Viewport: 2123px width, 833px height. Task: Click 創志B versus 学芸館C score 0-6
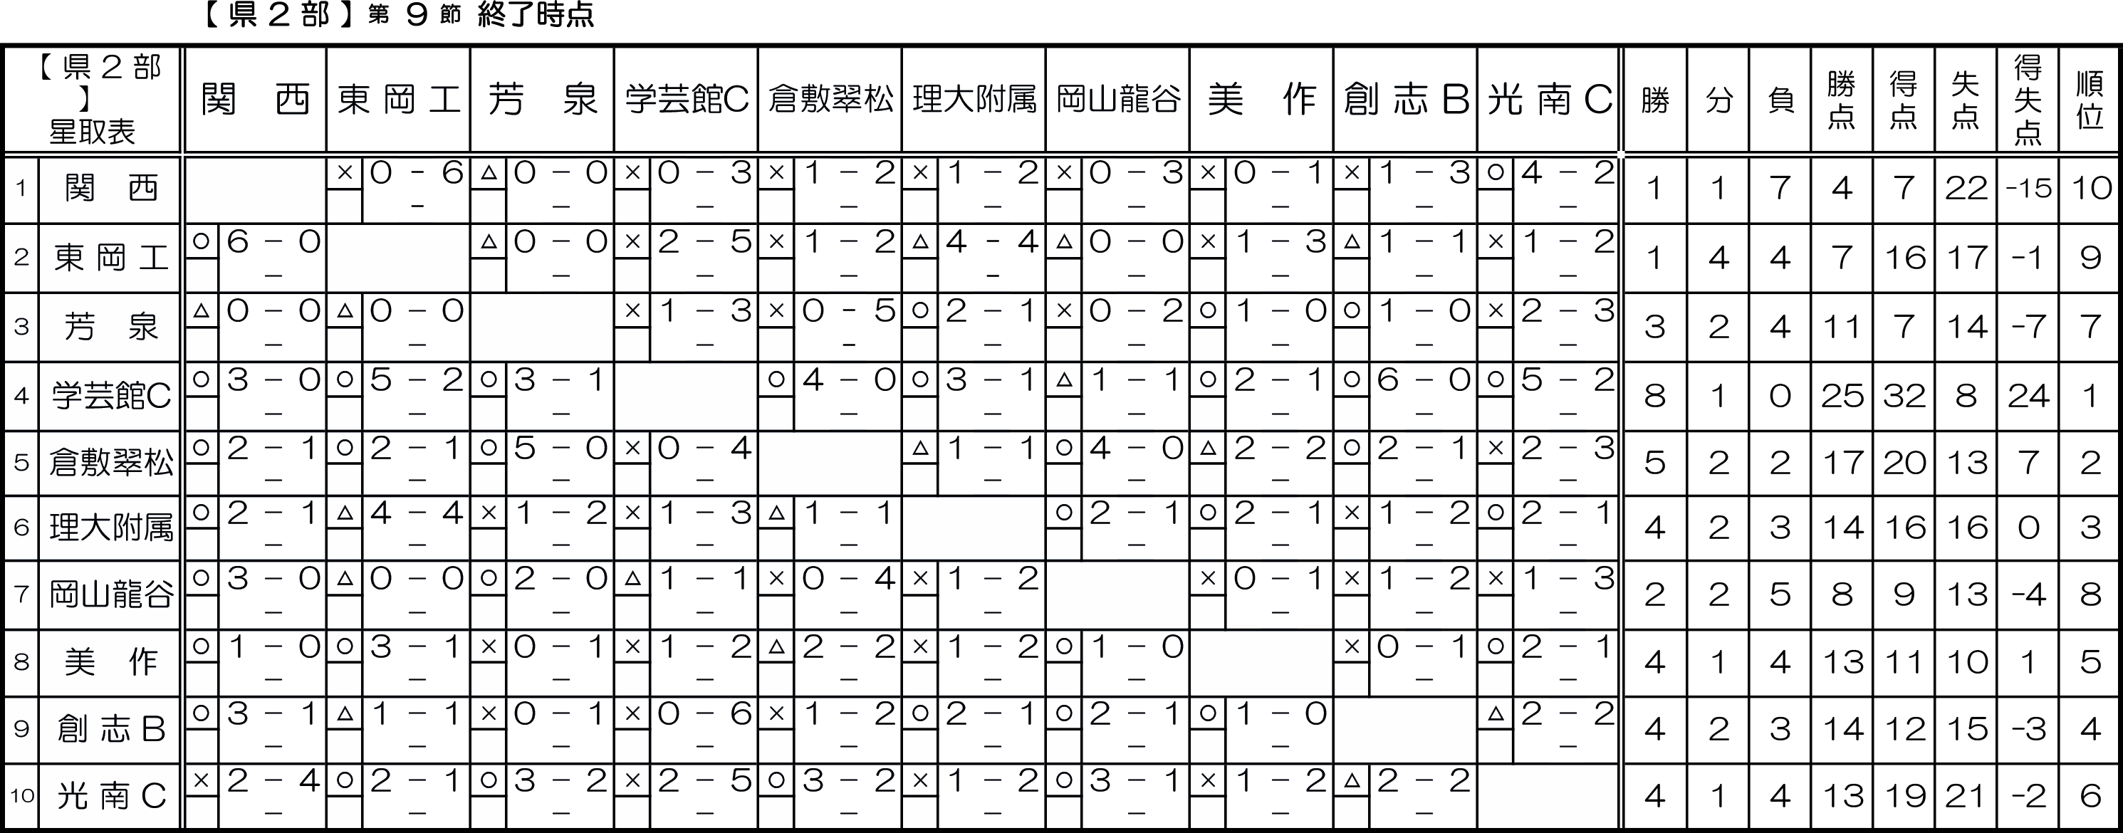704,713
